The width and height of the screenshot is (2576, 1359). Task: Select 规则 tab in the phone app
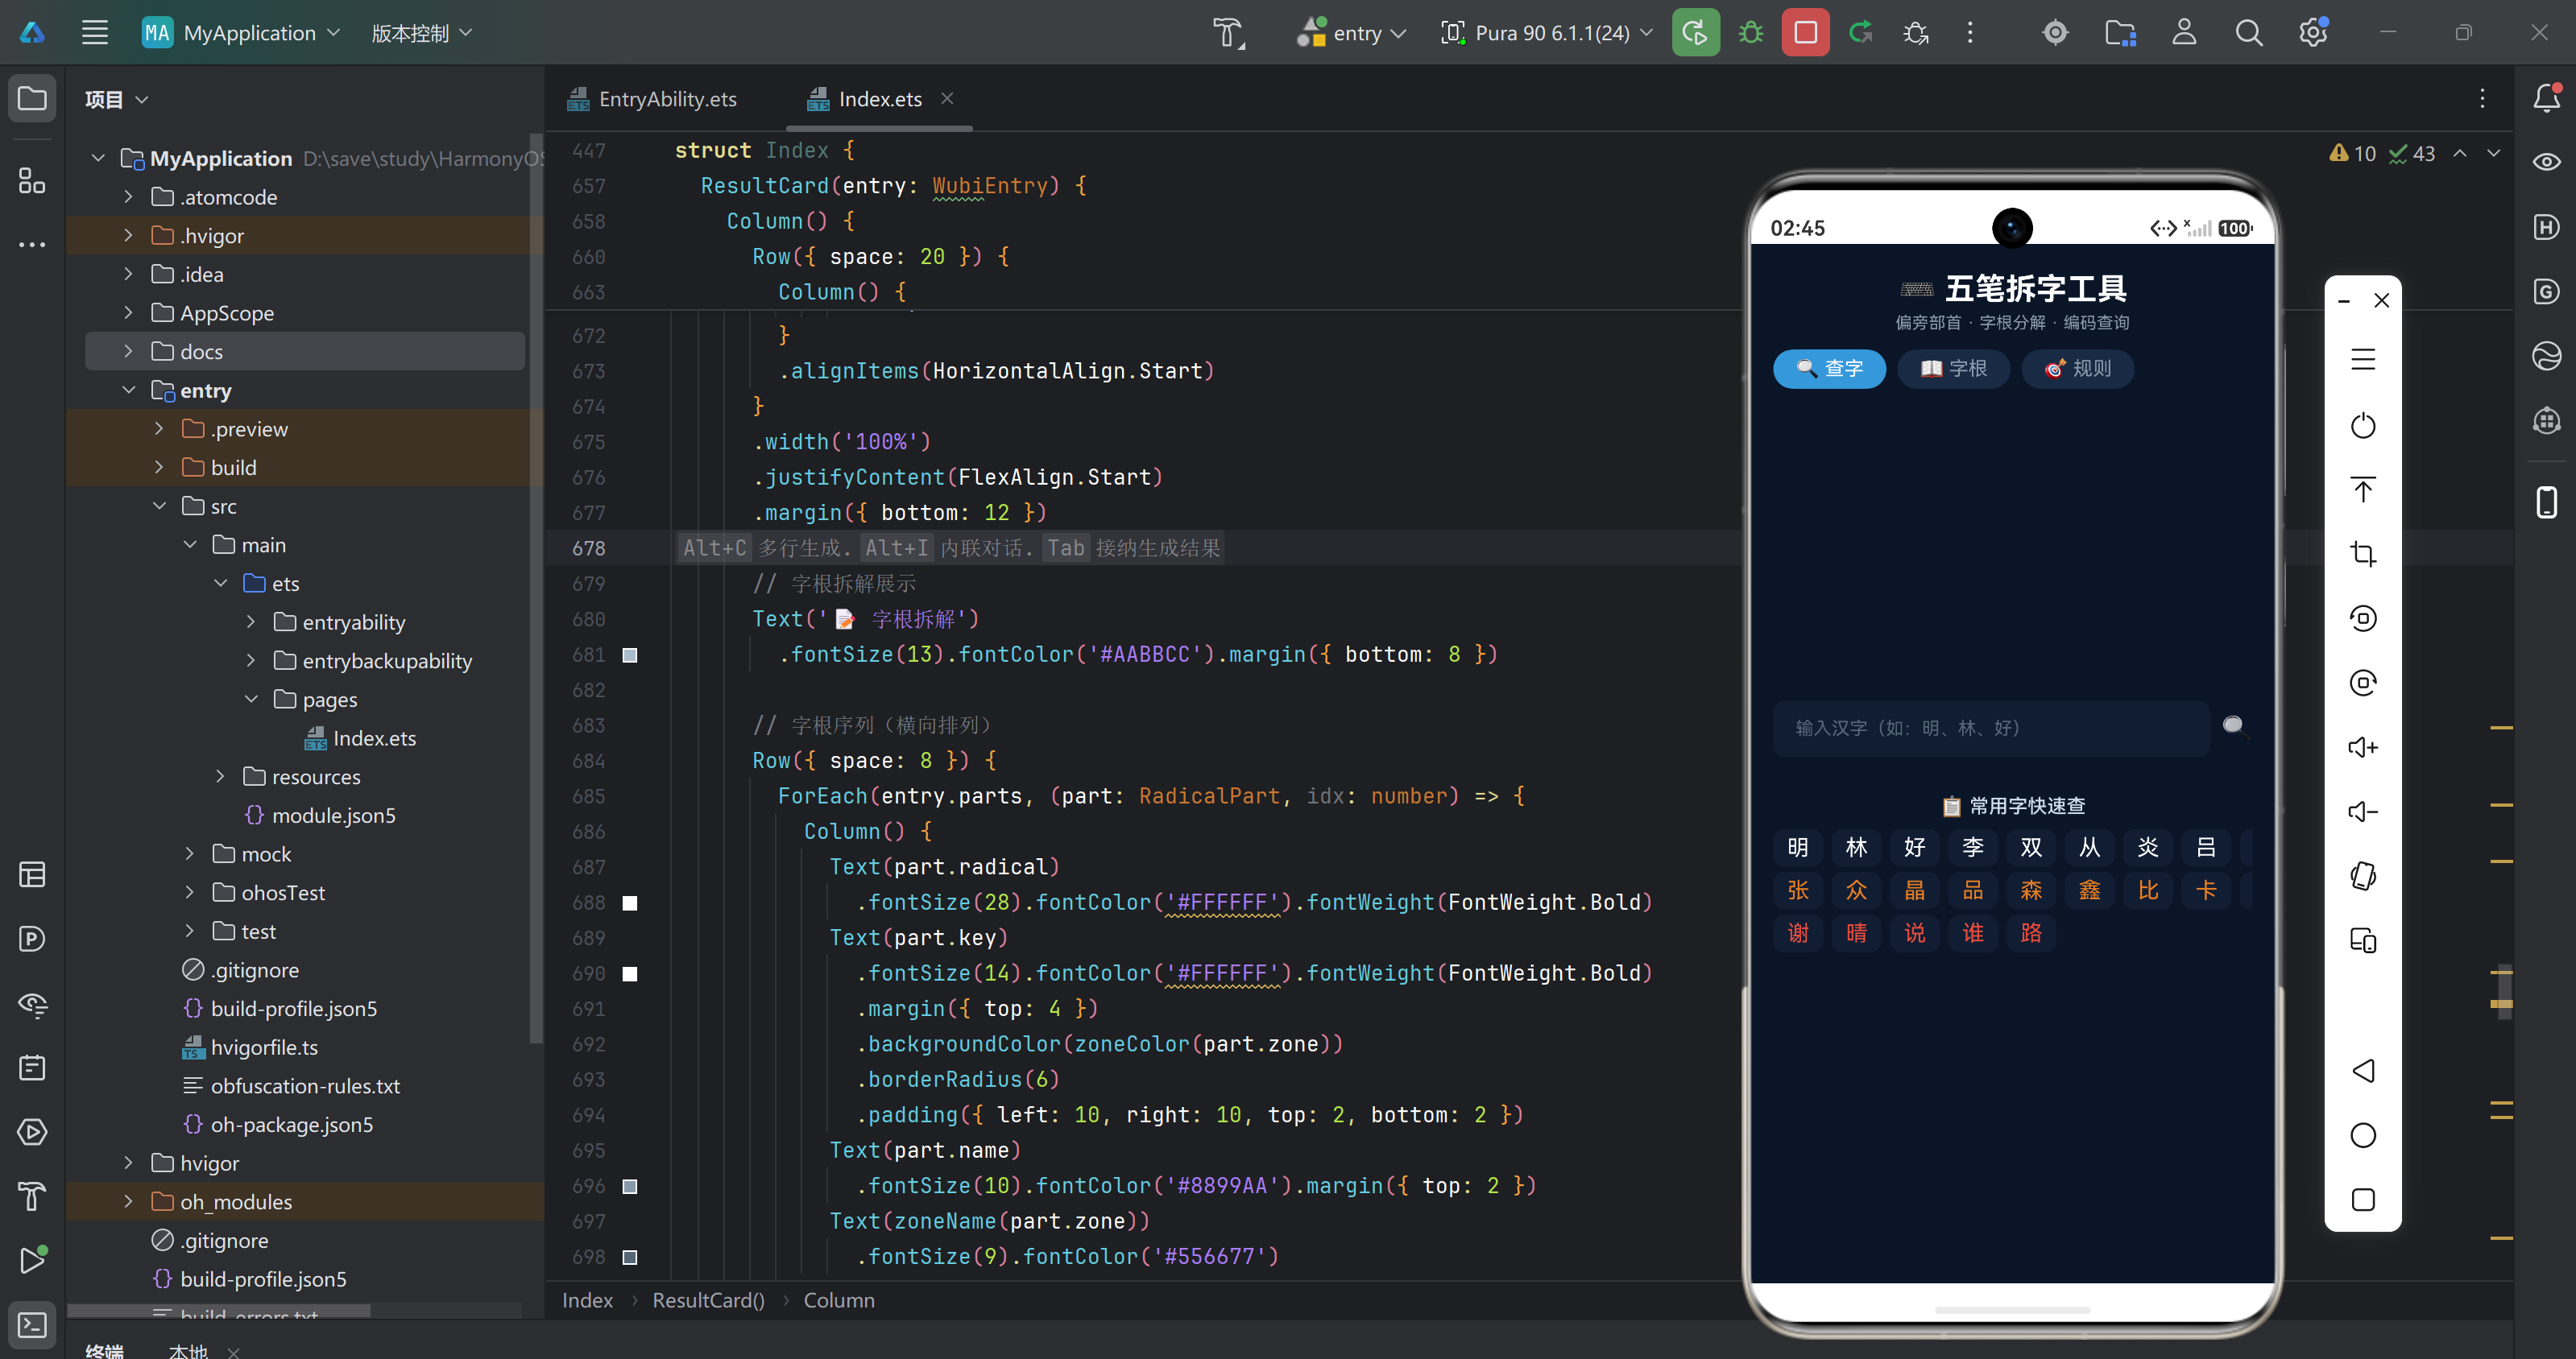(x=2077, y=369)
